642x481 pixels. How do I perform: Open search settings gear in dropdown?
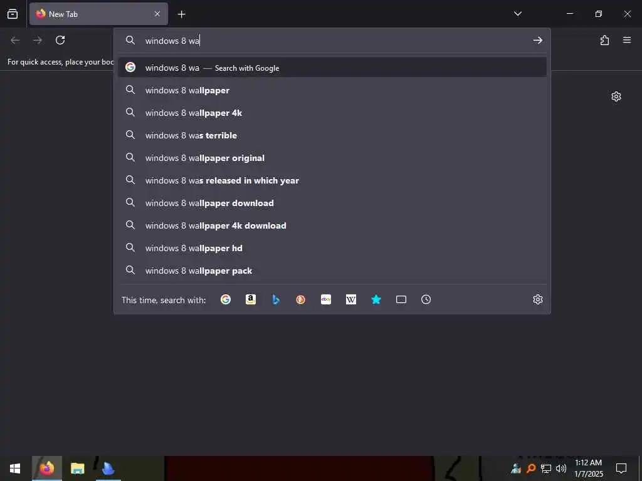537,299
